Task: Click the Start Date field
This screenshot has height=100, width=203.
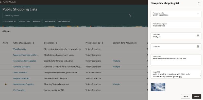Action: click(x=176, y=36)
